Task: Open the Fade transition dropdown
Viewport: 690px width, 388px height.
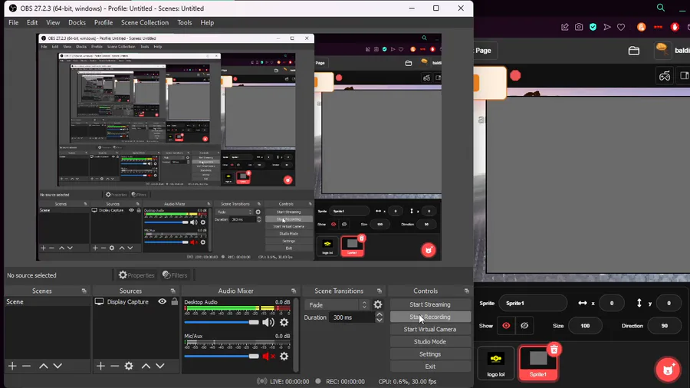Action: pos(337,305)
